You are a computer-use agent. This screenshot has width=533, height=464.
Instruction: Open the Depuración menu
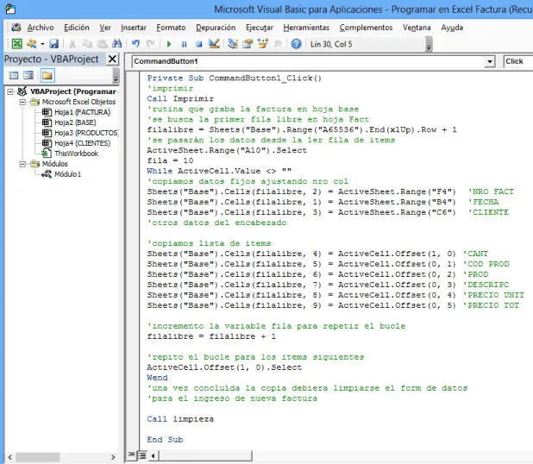215,27
